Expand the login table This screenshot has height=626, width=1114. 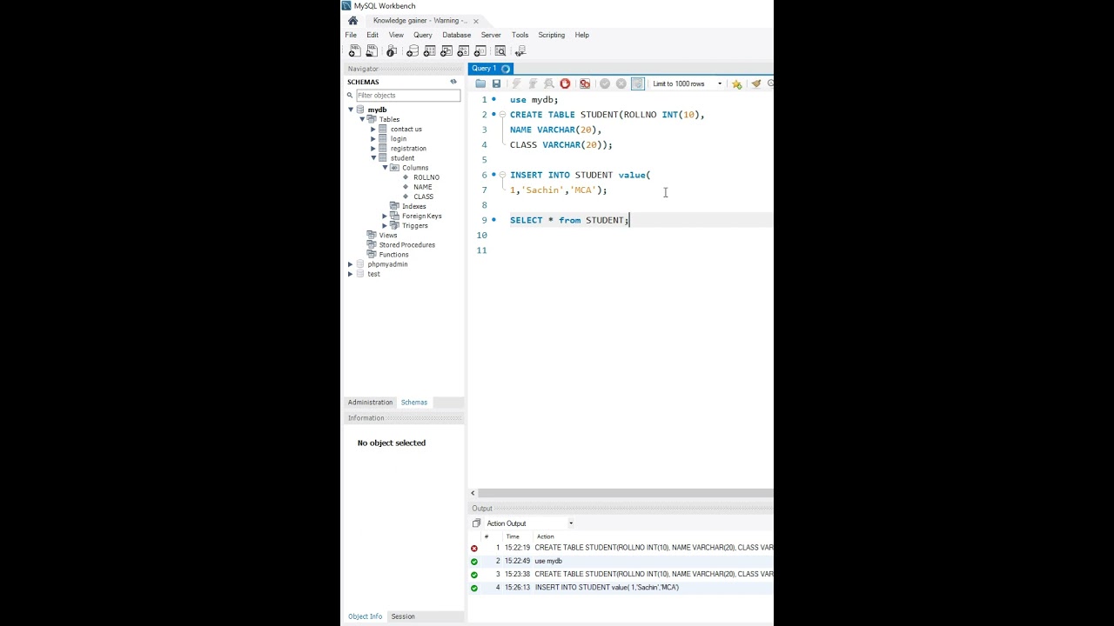(373, 138)
